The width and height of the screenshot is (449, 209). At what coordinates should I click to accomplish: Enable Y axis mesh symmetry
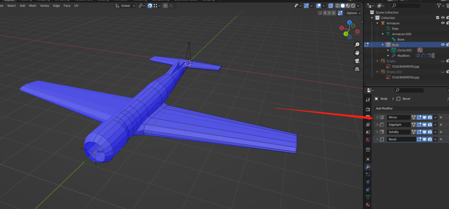(329, 13)
